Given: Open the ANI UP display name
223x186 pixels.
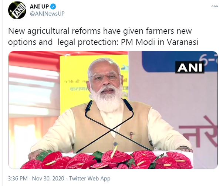Looking at the screenshot, I should click(x=40, y=7).
